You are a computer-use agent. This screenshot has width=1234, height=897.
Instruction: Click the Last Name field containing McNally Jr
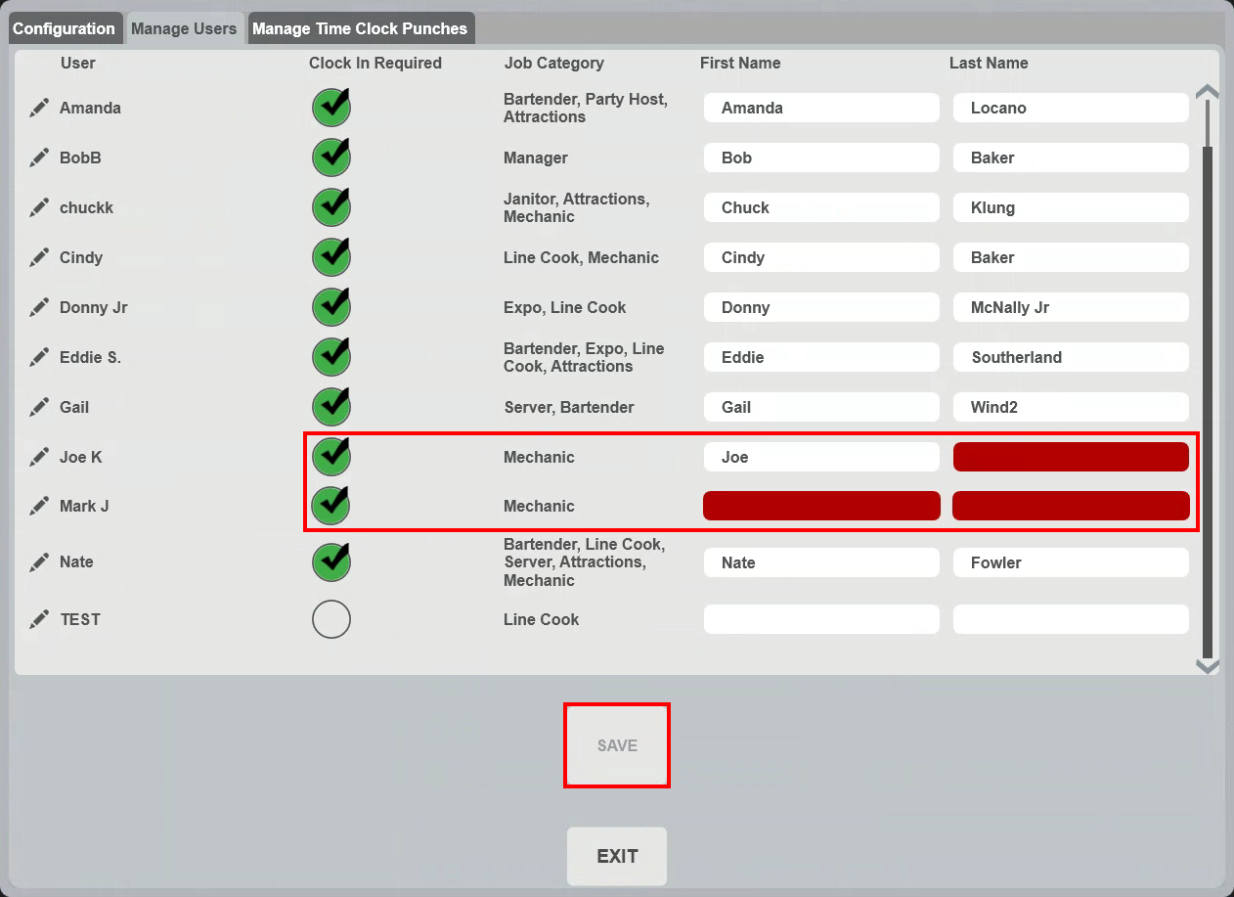click(1071, 307)
